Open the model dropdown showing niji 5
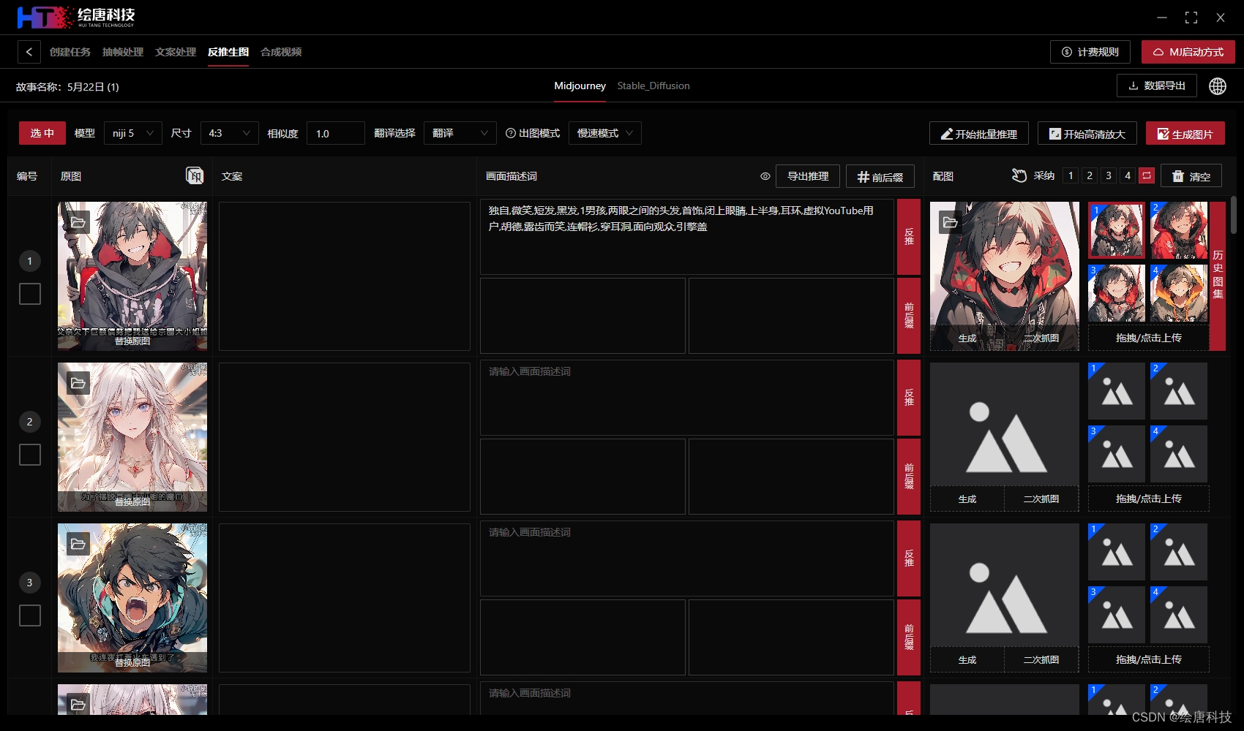 coord(133,133)
